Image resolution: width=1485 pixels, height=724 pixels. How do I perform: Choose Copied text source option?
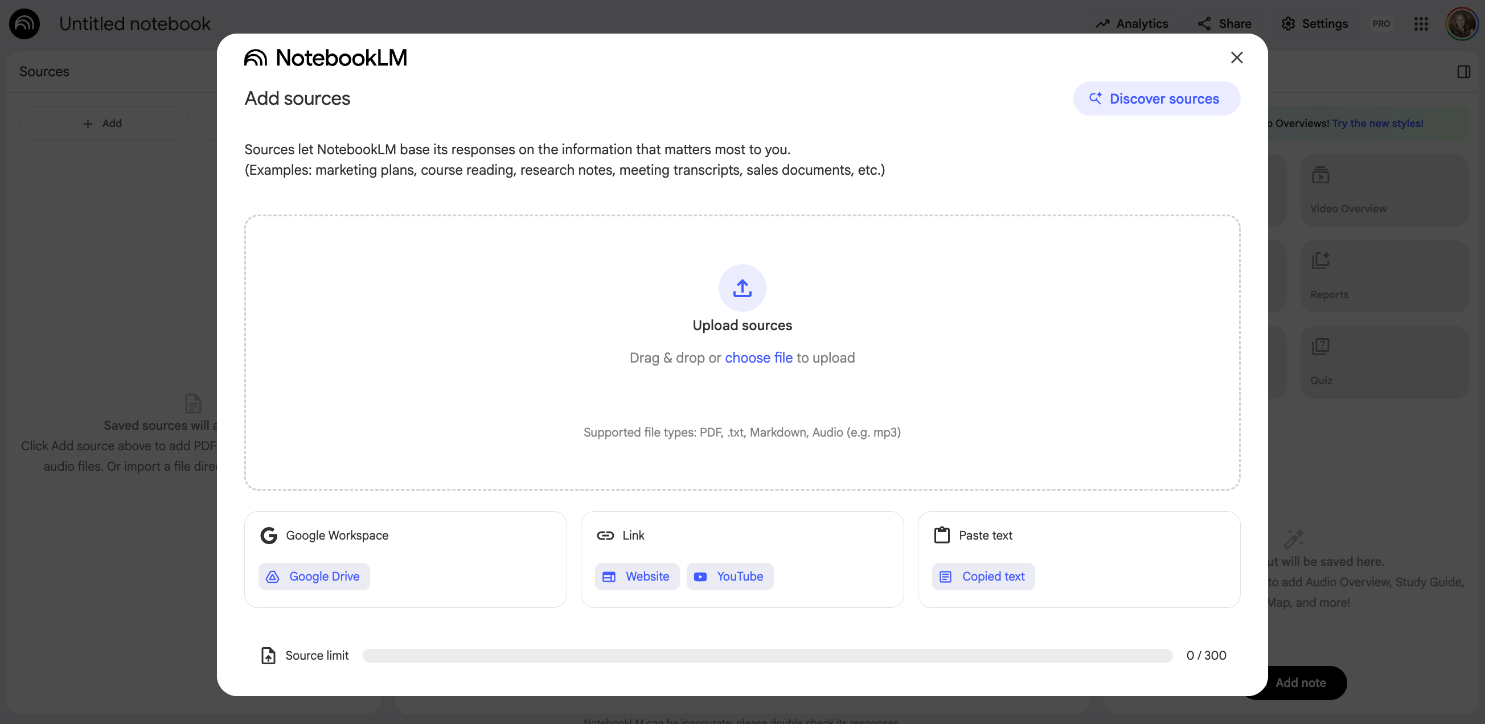click(x=983, y=577)
